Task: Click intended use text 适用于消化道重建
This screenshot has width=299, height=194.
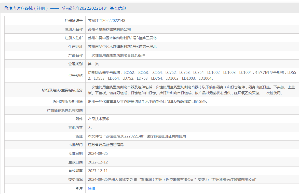Action: [148, 102]
